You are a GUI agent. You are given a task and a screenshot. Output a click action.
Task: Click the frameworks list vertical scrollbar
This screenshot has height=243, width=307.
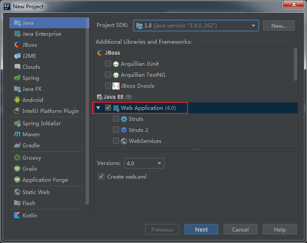tap(296, 64)
